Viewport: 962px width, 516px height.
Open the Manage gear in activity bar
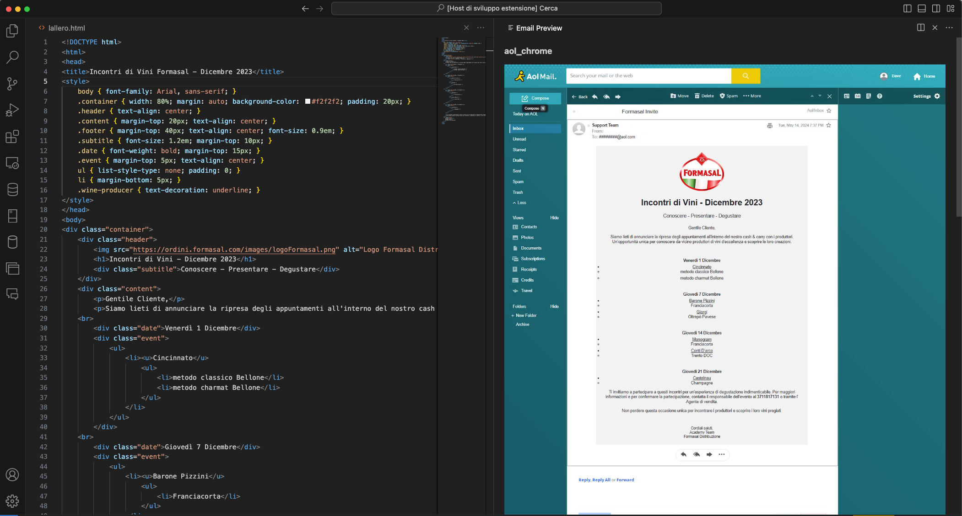coord(12,501)
